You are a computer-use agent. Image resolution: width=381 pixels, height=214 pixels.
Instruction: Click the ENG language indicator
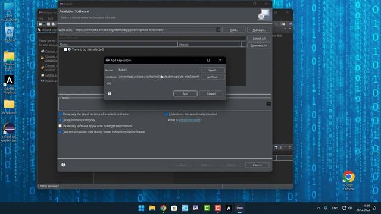click(x=335, y=208)
